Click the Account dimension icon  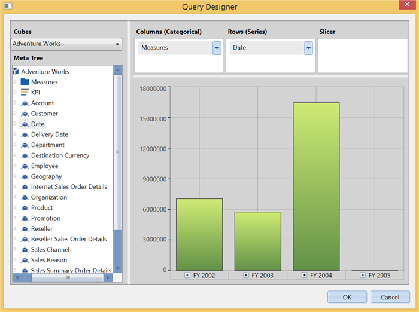(x=25, y=103)
